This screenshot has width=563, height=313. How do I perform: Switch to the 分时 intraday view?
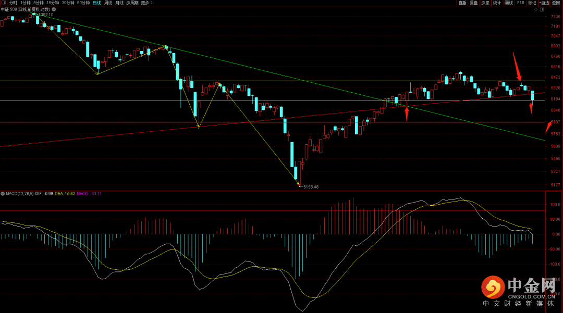click(13, 3)
